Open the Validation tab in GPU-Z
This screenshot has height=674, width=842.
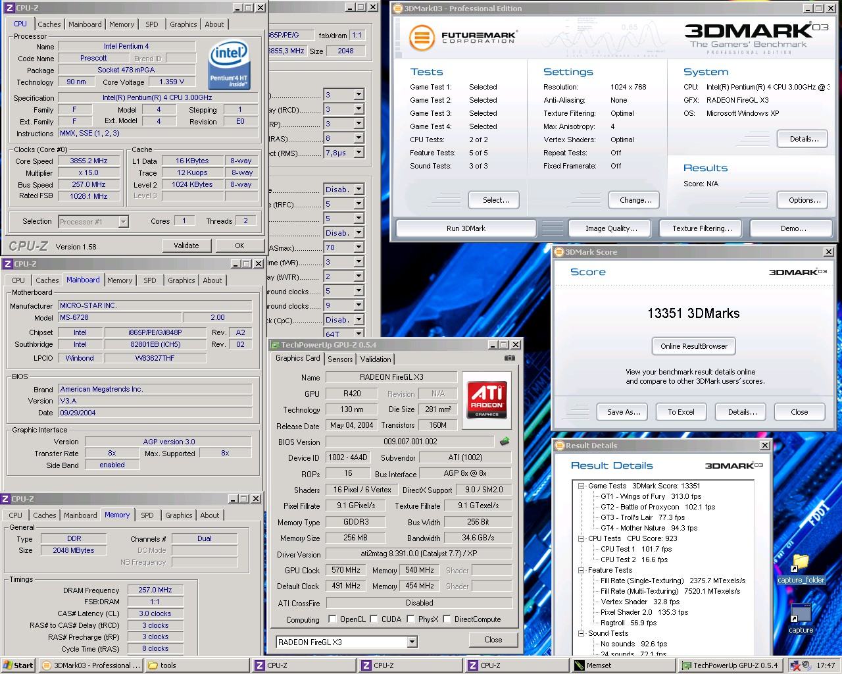coord(376,359)
